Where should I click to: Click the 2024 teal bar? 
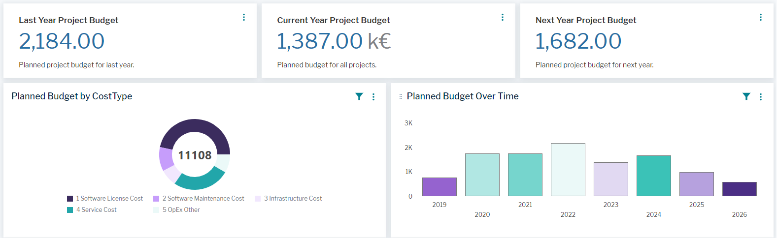coord(654,176)
